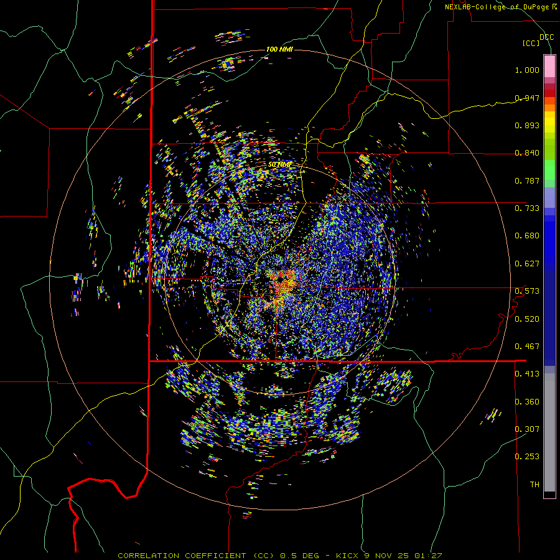Select the 0.627 legend value

pyautogui.click(x=527, y=264)
